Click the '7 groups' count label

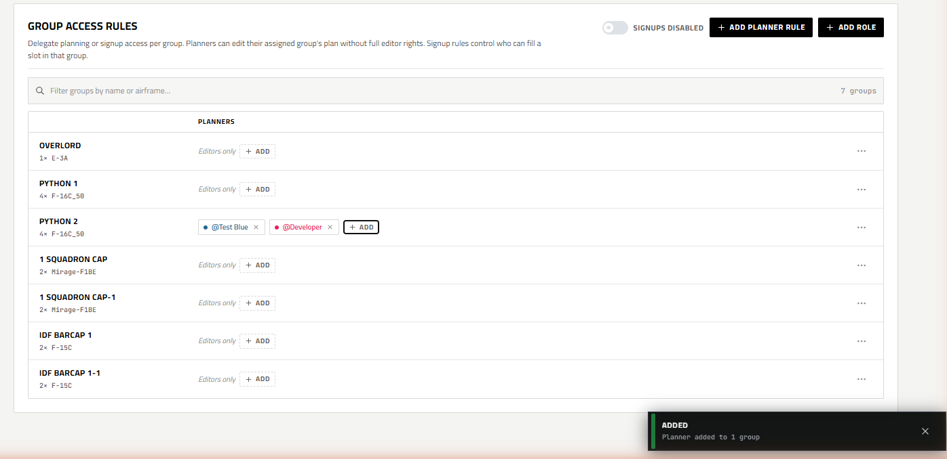[x=858, y=91]
